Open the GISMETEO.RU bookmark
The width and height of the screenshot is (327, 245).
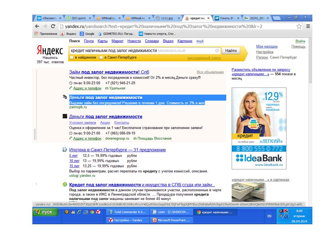116,34
